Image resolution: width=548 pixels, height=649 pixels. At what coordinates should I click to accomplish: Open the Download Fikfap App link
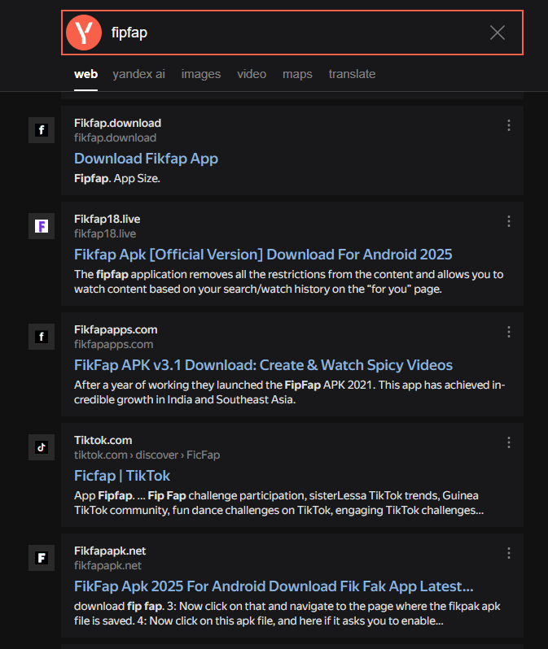[x=146, y=159]
